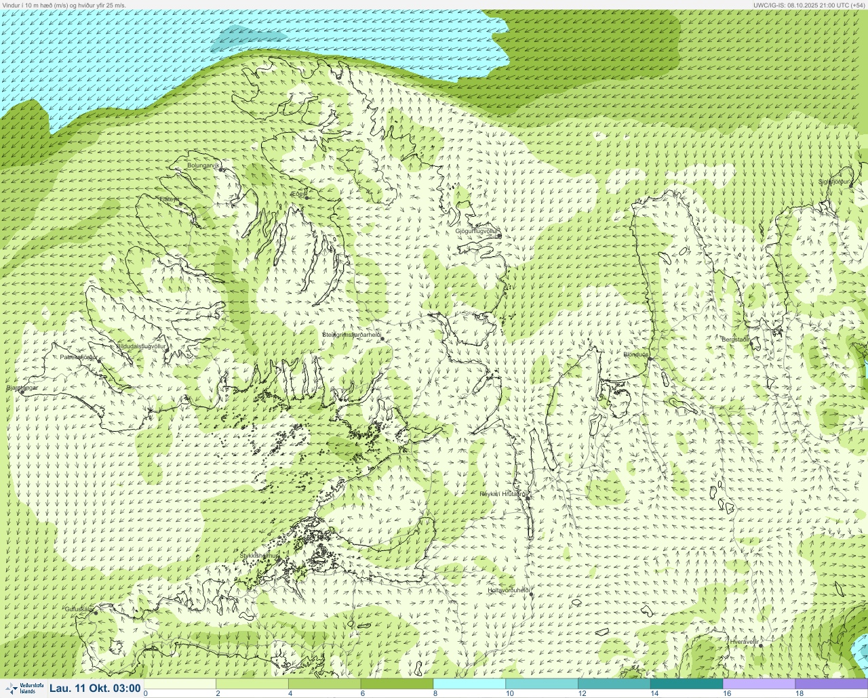
Task: Select the Gjögurflugvöllur station label
Action: click(477, 231)
